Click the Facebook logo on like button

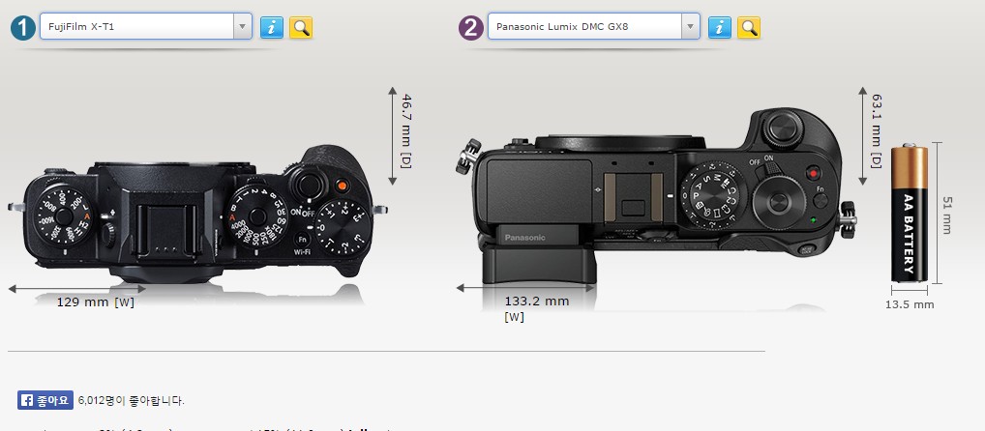(27, 400)
